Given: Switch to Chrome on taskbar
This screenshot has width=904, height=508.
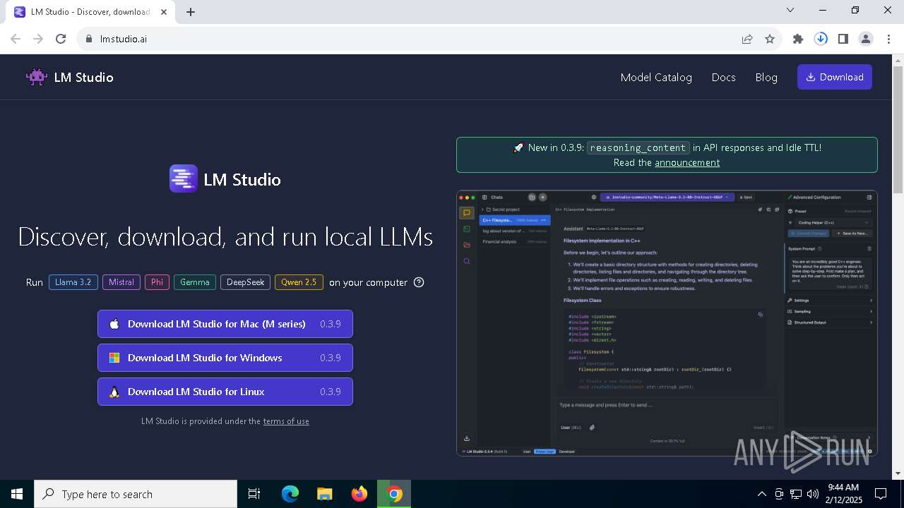Looking at the screenshot, I should click(394, 494).
